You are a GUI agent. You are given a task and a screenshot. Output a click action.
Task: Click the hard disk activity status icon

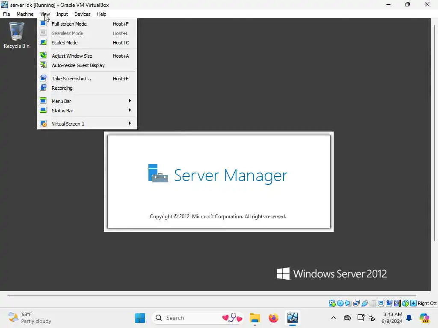click(x=332, y=303)
